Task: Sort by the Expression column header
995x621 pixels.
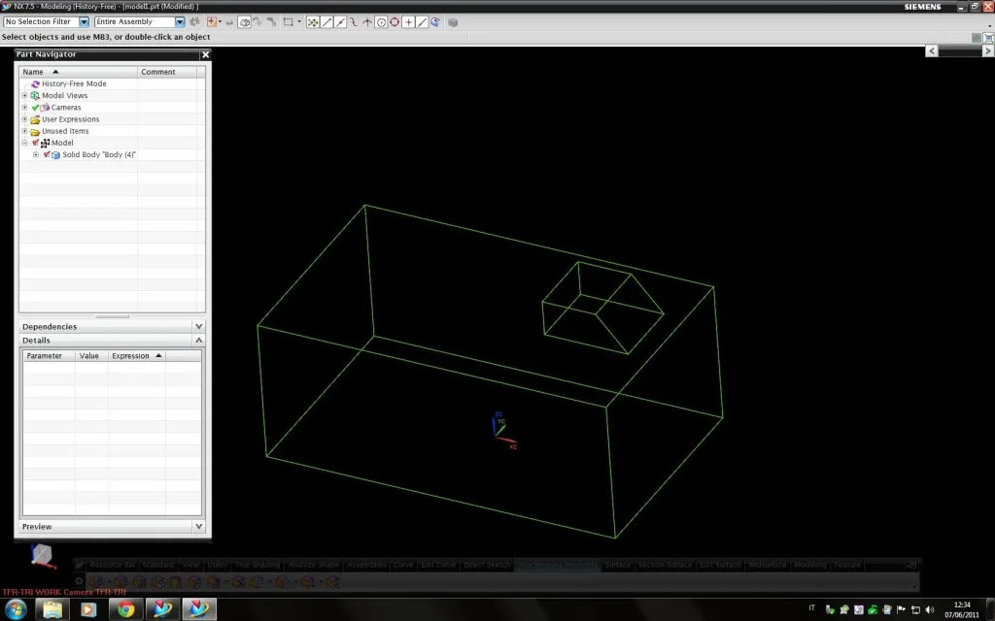Action: (x=136, y=355)
